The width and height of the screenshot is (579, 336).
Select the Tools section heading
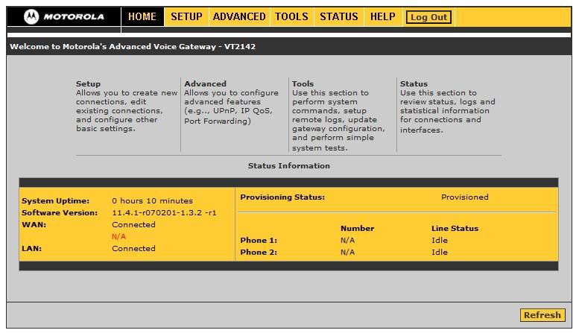(303, 84)
